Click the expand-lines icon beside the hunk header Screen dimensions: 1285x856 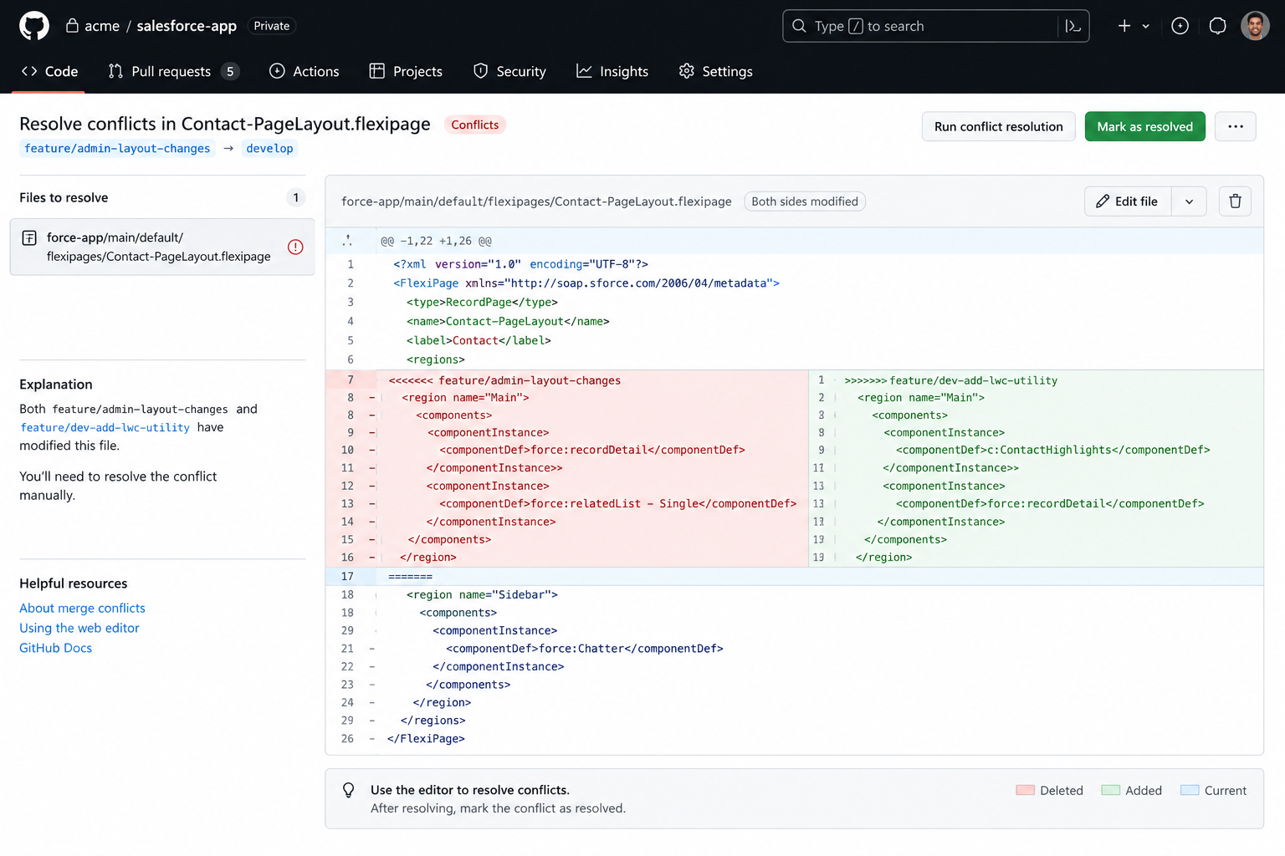347,241
